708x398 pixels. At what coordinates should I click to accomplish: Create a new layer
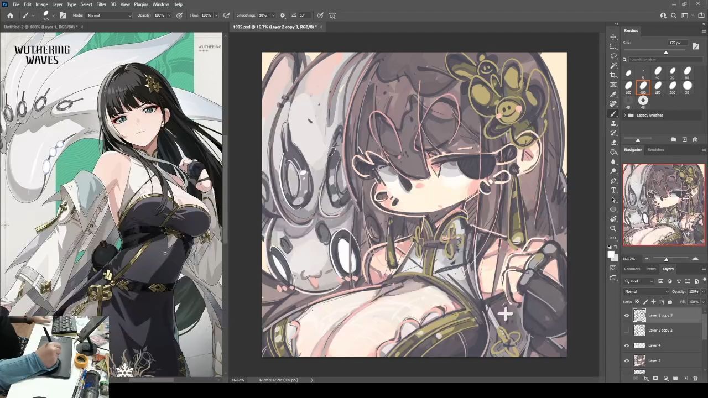pyautogui.click(x=685, y=379)
